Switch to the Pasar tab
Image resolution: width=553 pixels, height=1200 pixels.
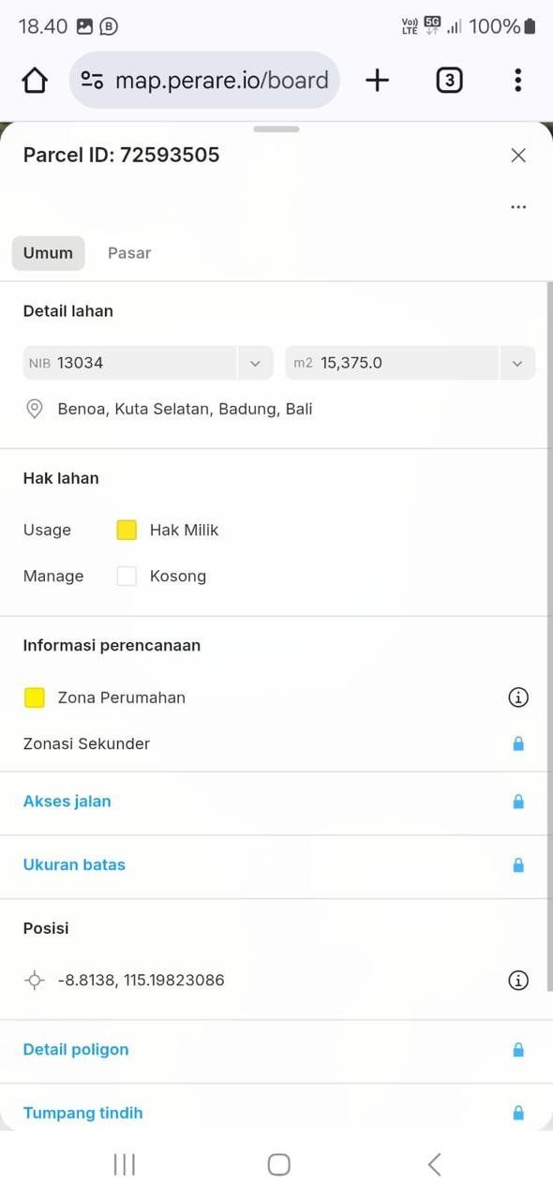pyautogui.click(x=129, y=253)
